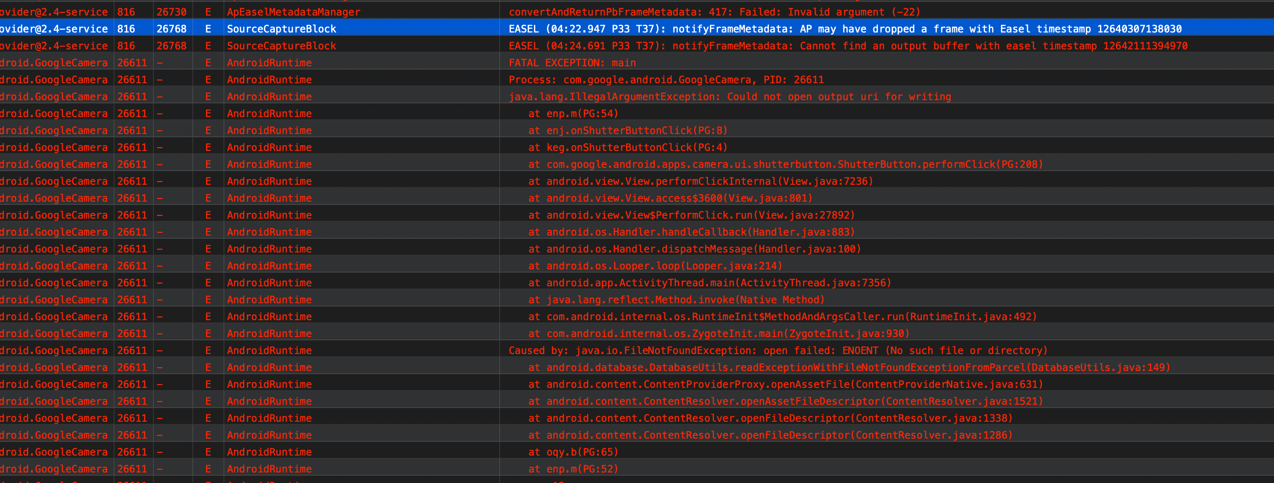The width and height of the screenshot is (1274, 483).
Task: Click the 'at enp.m(PG:54)' stack frame
Action: tap(573, 113)
